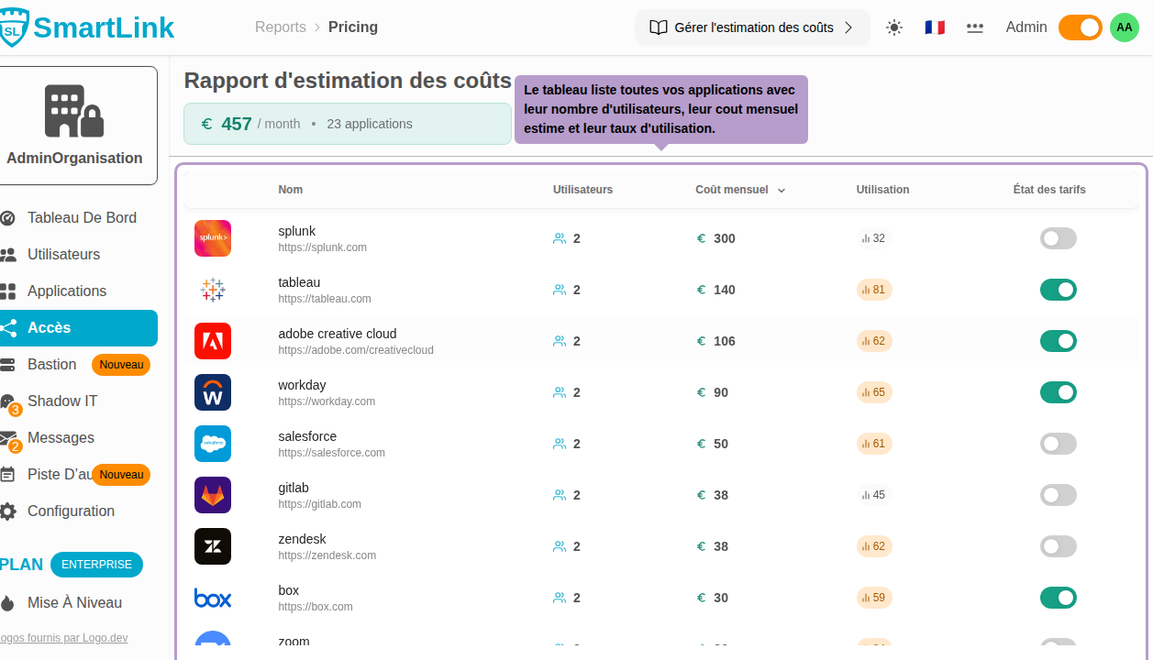Open the Tableau De Bord dashboard icon
1153x660 pixels.
coord(8,217)
